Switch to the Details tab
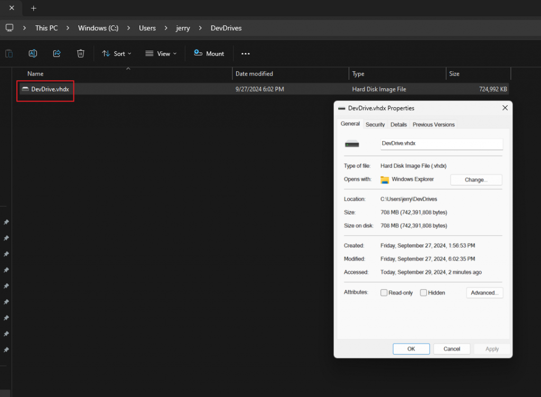 tap(398, 124)
